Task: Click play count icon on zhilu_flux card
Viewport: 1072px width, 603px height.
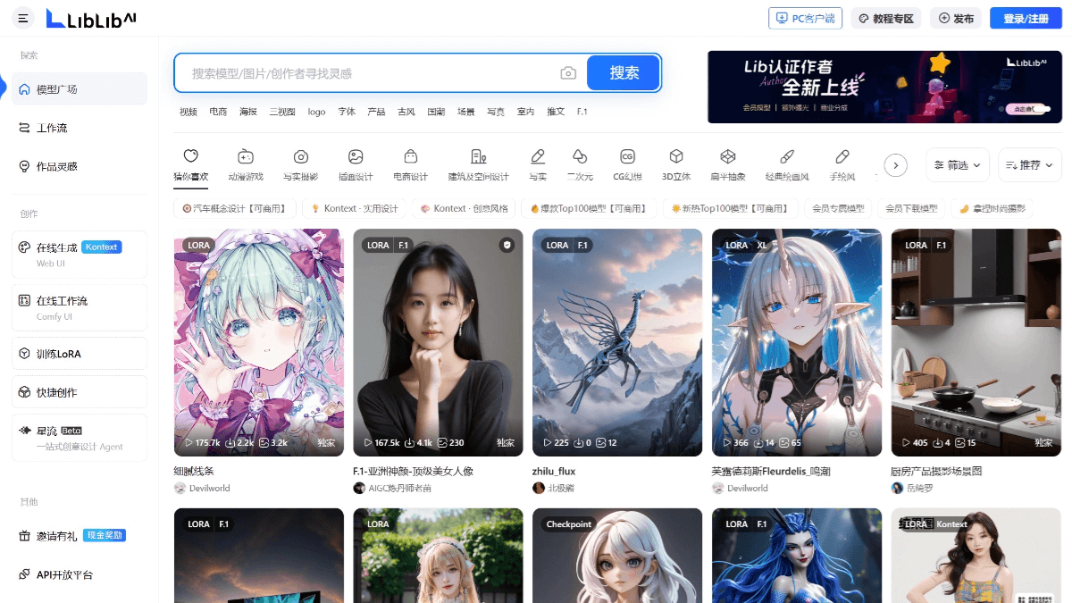Action: coord(547,443)
